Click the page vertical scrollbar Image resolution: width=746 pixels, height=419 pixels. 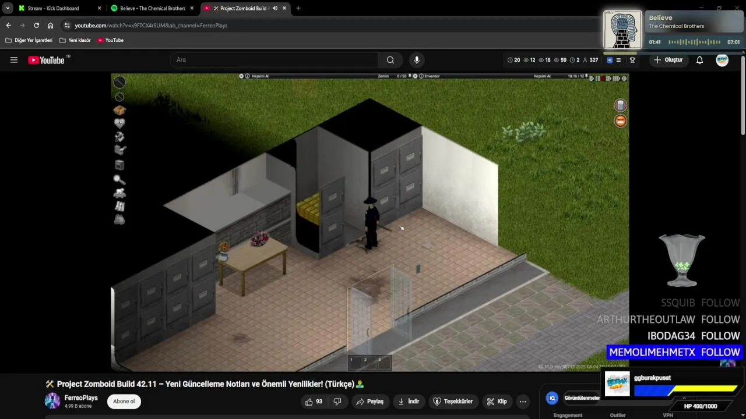click(x=743, y=96)
